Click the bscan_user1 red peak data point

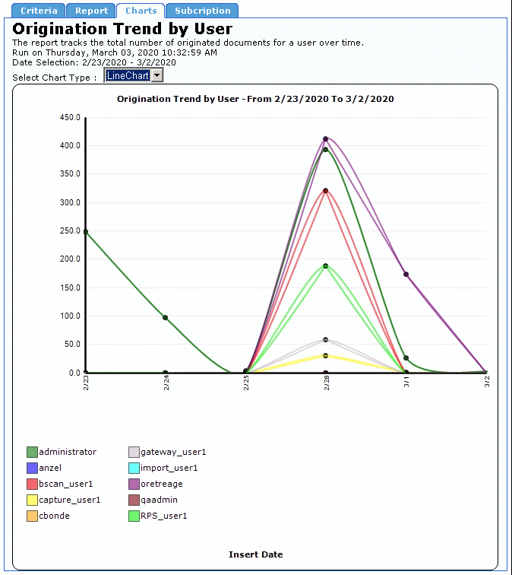tap(325, 191)
